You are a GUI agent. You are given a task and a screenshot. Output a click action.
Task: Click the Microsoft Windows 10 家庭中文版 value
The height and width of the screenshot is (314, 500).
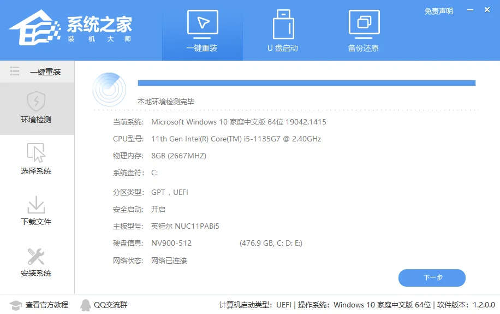[x=239, y=122]
